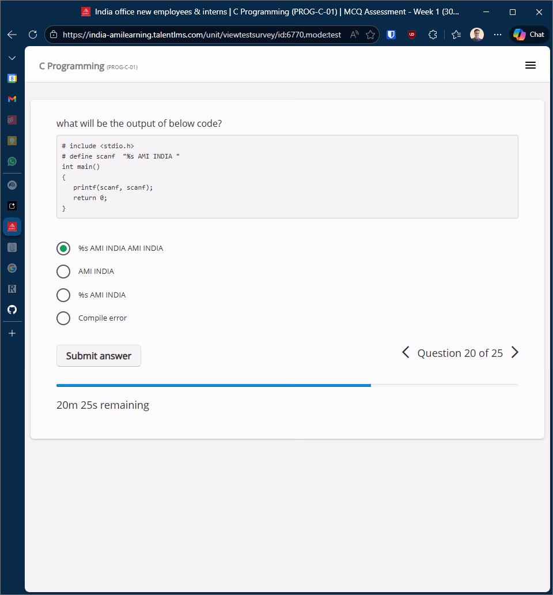Image resolution: width=553 pixels, height=595 pixels.
Task: Click the URL address bar
Action: pos(202,35)
